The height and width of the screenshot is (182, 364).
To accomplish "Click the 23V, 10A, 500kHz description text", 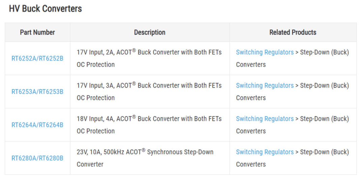I will pyautogui.click(x=145, y=152).
